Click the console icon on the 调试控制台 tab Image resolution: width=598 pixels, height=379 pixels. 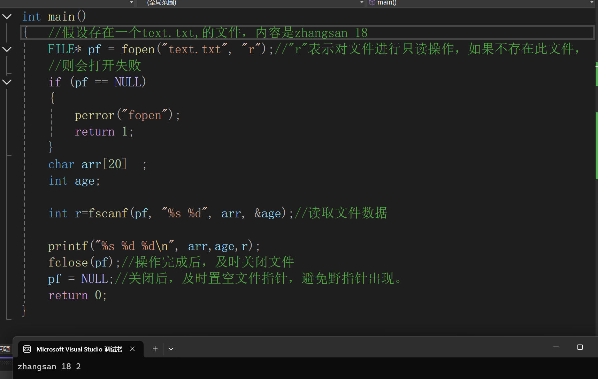(x=27, y=349)
